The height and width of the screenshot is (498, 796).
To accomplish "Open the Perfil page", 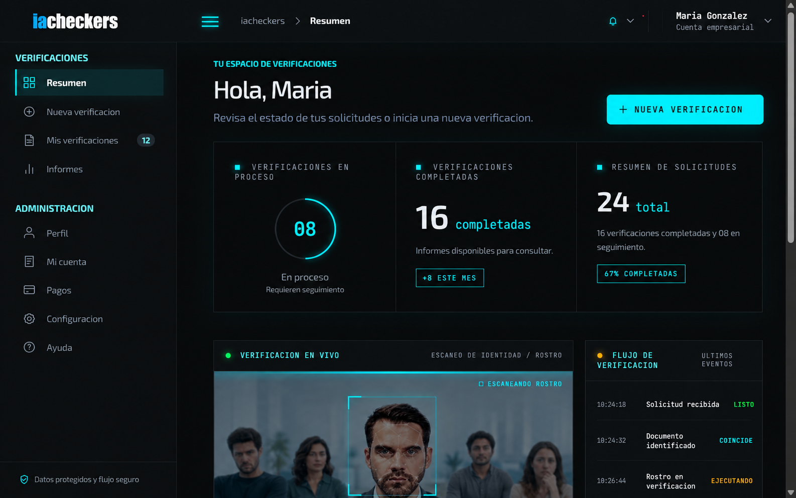I will point(89,233).
